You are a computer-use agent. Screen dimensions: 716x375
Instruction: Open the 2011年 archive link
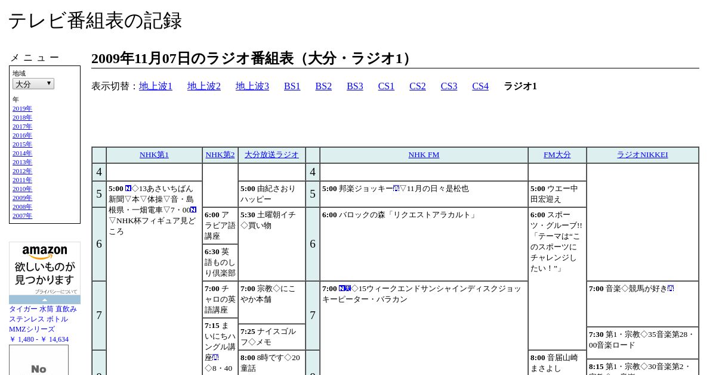(x=22, y=180)
